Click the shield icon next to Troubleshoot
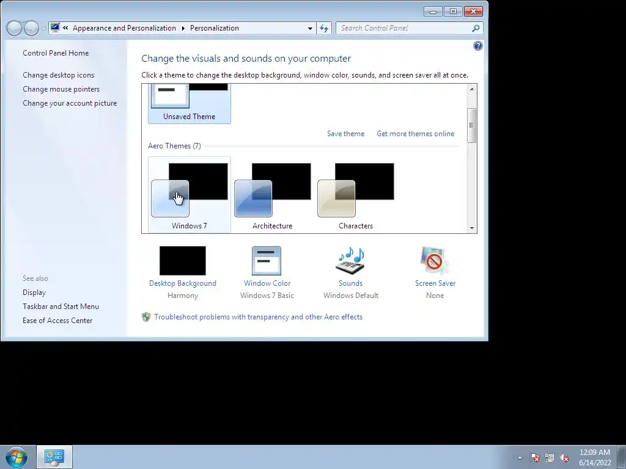Viewport: 626px width, 469px height. click(146, 317)
